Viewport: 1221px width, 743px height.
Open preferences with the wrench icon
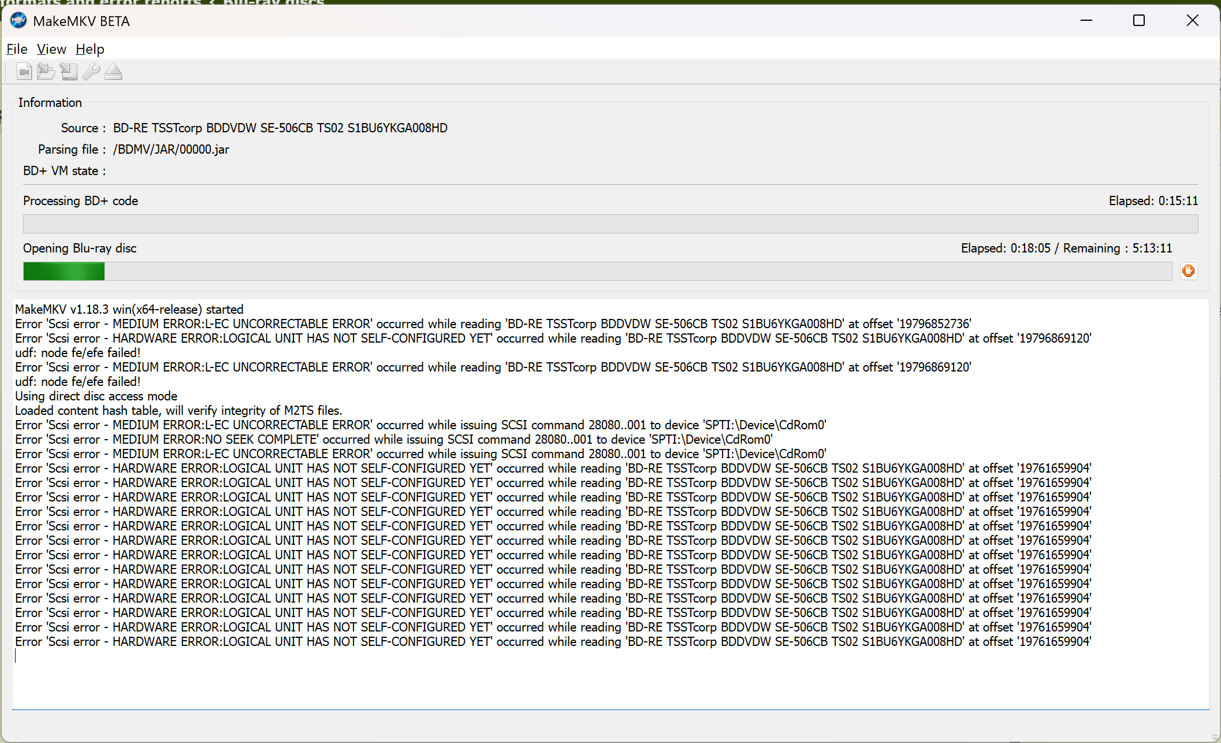pyautogui.click(x=91, y=72)
